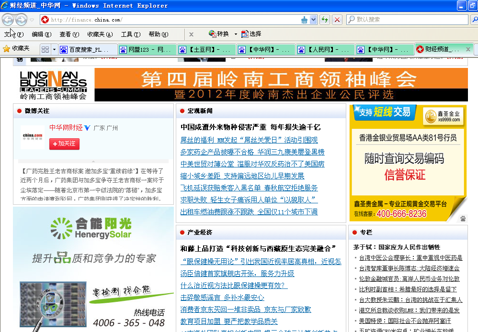
Task: Switch to the 【土豆网】 tab
Action: tap(206, 49)
